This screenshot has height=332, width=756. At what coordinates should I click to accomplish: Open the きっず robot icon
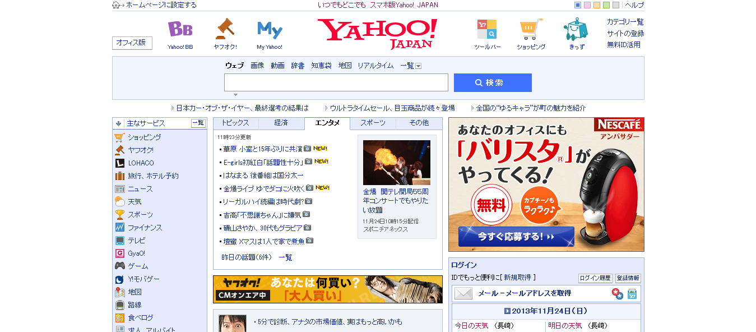click(x=576, y=29)
